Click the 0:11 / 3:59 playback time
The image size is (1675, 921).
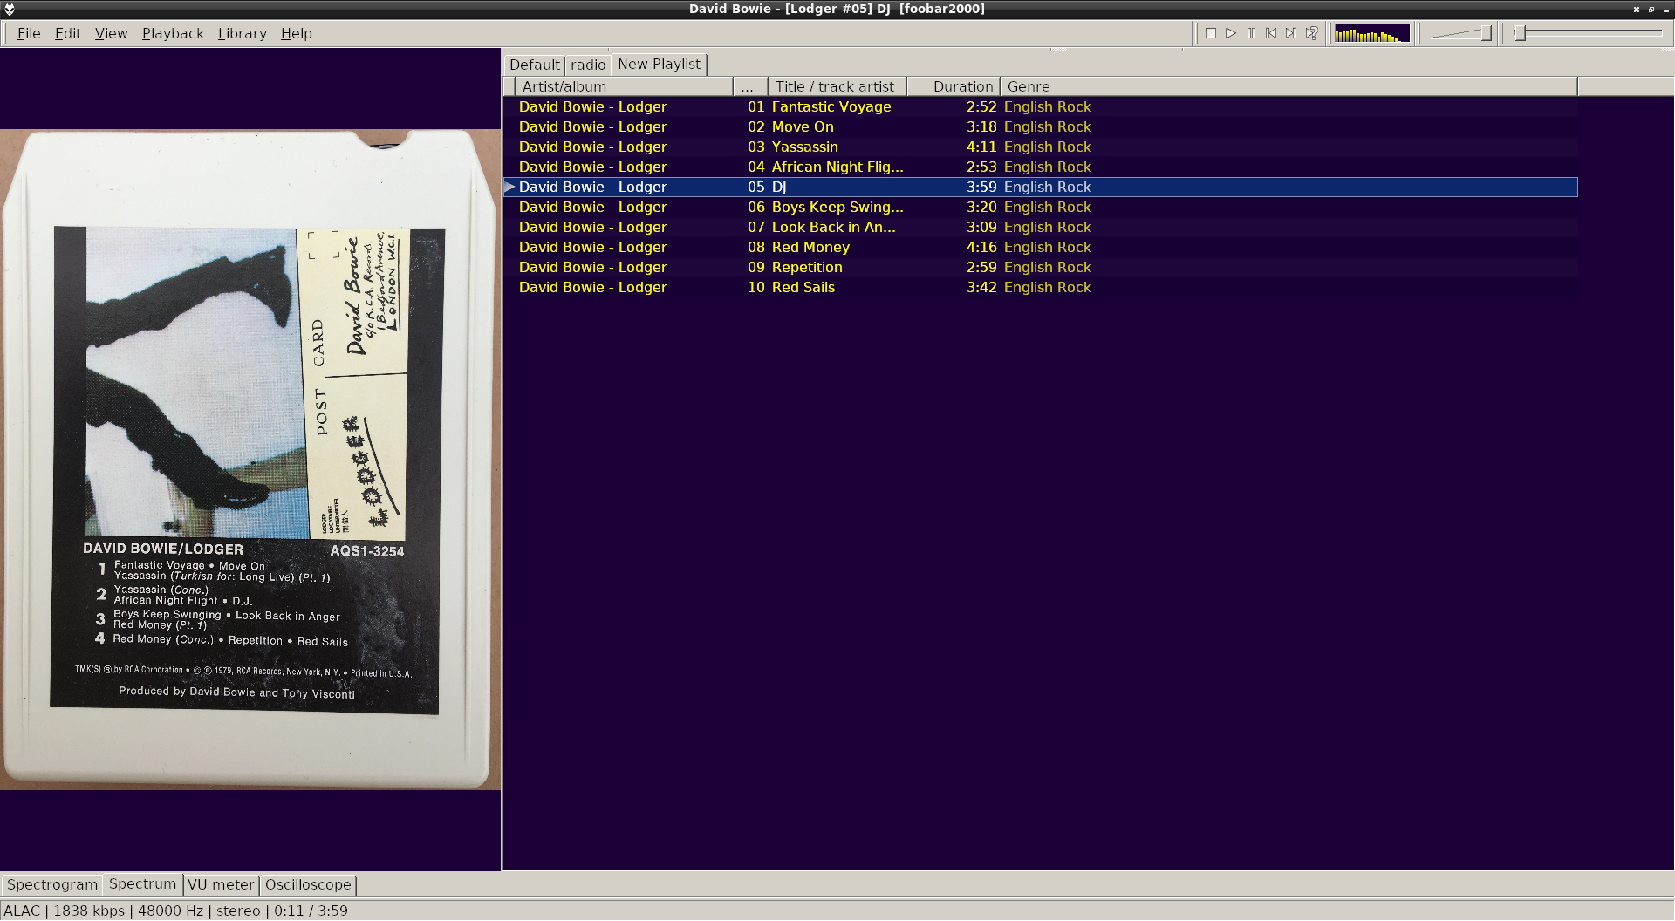(311, 911)
